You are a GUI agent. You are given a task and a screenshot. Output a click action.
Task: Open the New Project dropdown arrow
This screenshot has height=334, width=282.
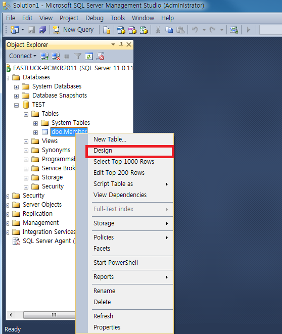click(x=23, y=30)
